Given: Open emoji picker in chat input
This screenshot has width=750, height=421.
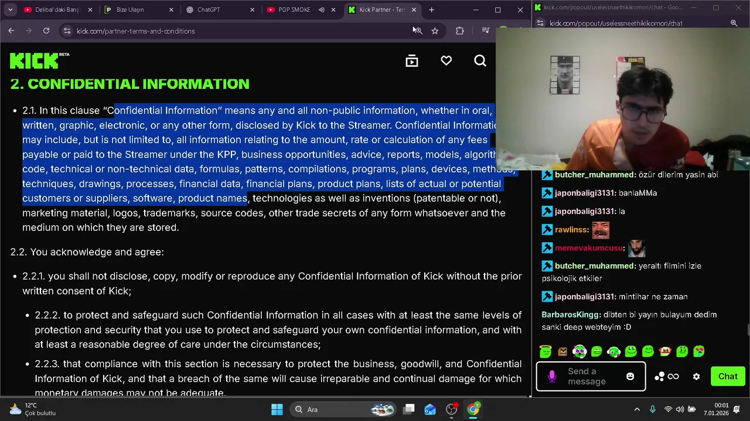Looking at the screenshot, I should pos(630,377).
